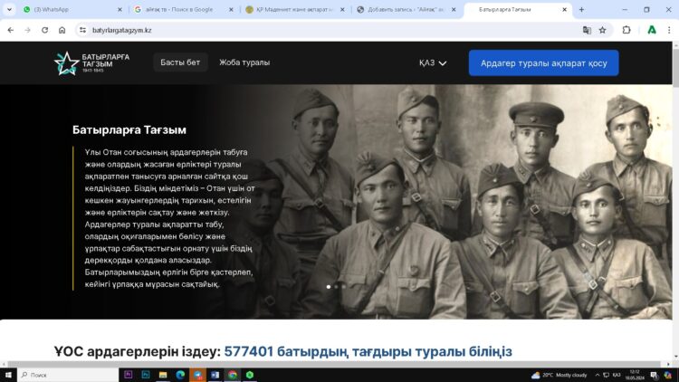Switch the ҚАЗ keyboard language indicator
Image resolution: width=679 pixels, height=382 pixels.
(617, 375)
